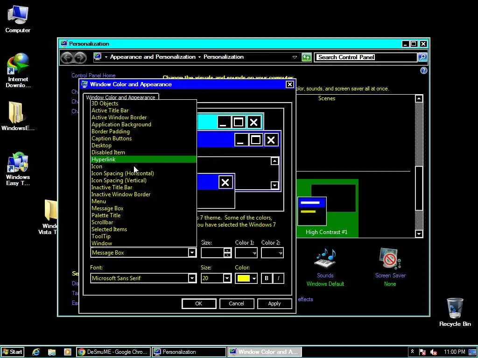Open the disabled Color 1 dropdown
Screen dimensions: 478x358
[x=246, y=253]
